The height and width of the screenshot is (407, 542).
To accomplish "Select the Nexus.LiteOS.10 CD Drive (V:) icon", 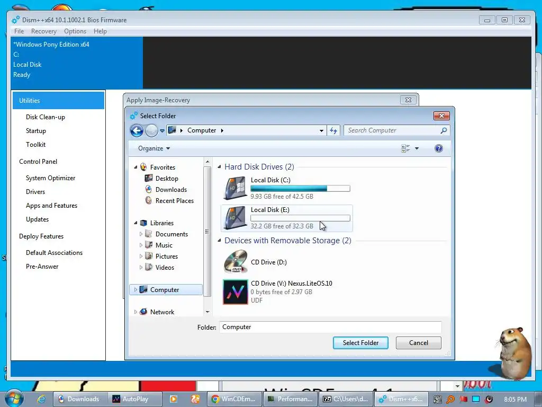I will coord(236,292).
